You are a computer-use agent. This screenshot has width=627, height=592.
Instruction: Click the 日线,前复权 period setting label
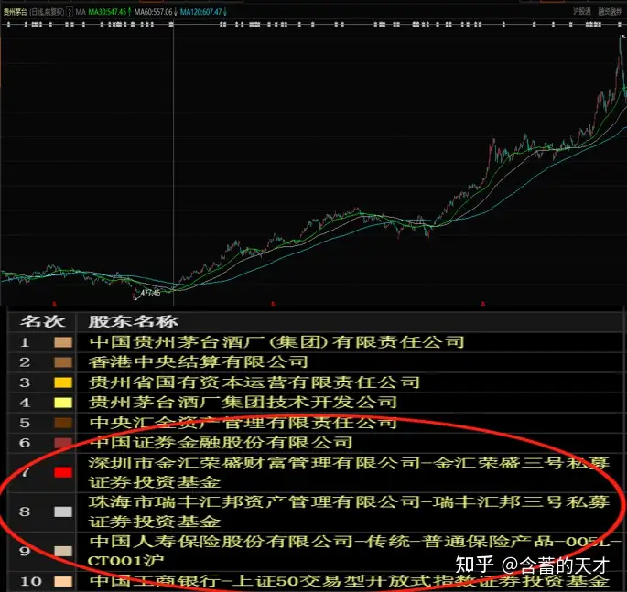47,12
